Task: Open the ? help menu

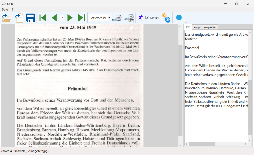Action: pyautogui.click(x=12, y=10)
